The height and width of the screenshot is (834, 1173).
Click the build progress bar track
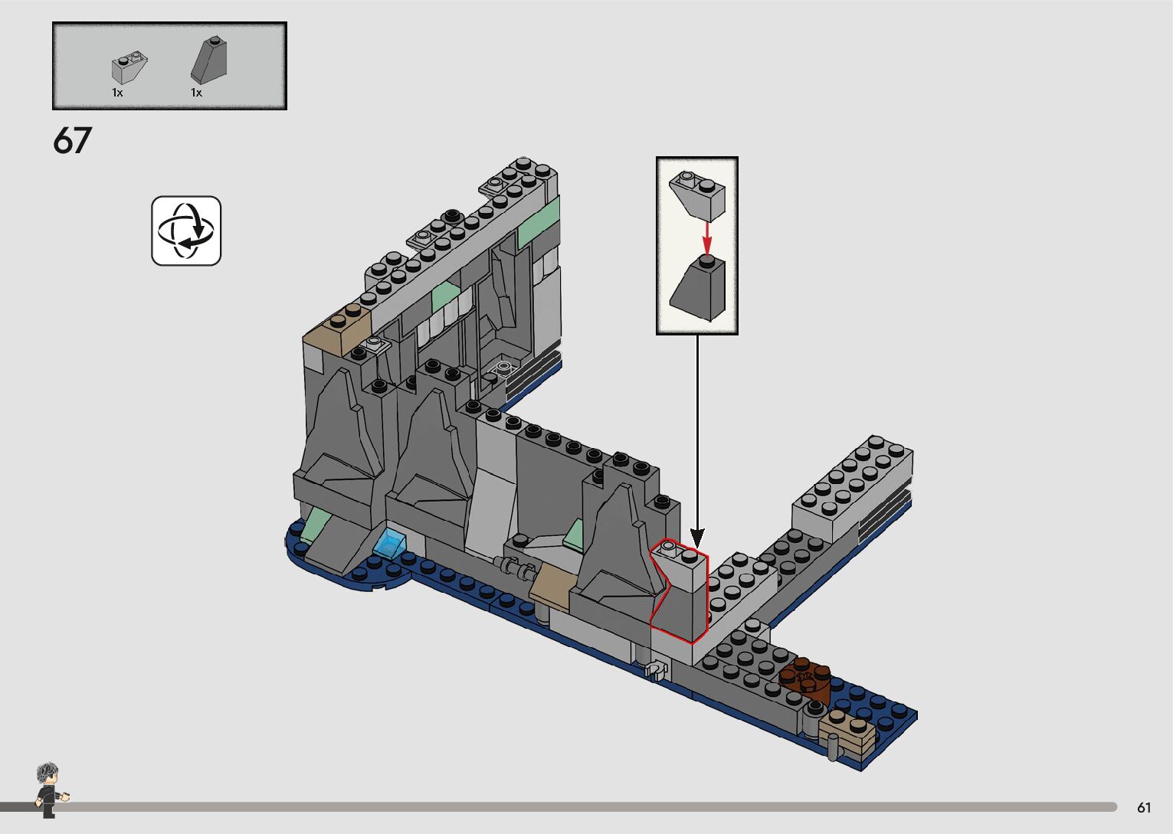pyautogui.click(x=582, y=806)
